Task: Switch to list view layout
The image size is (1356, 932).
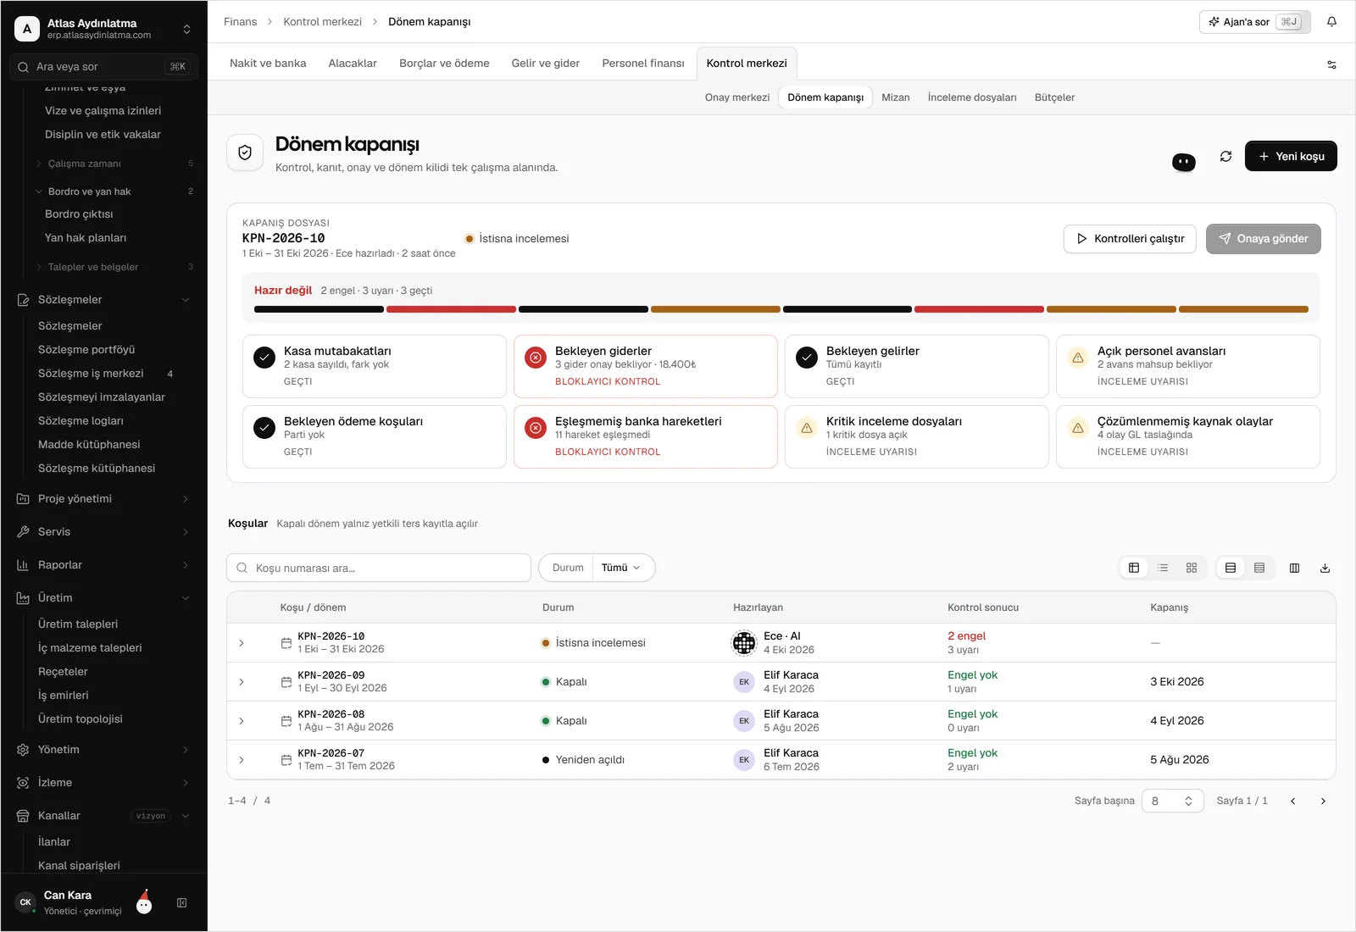Action: coord(1163,568)
